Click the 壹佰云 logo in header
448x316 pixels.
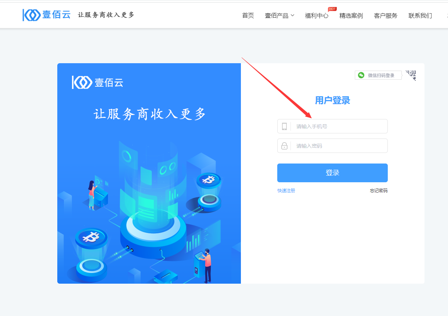click(x=47, y=15)
